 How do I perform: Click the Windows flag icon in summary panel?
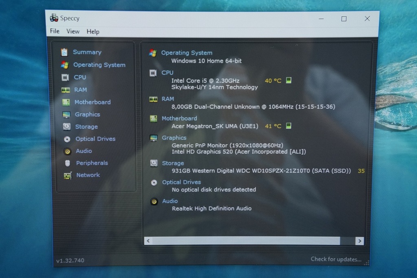153,53
